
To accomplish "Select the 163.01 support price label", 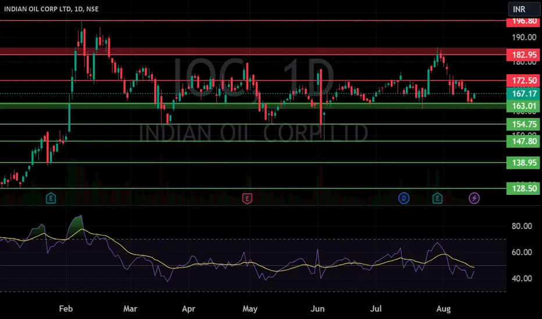I will click(x=523, y=106).
